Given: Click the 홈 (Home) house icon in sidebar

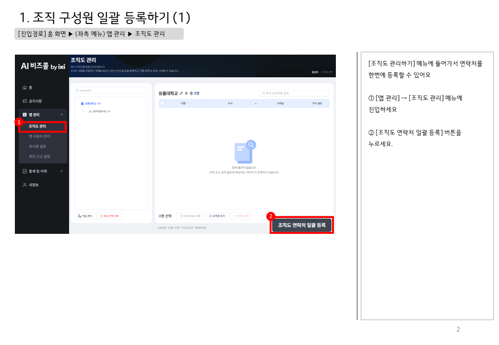Looking at the screenshot, I should pyautogui.click(x=24, y=88).
